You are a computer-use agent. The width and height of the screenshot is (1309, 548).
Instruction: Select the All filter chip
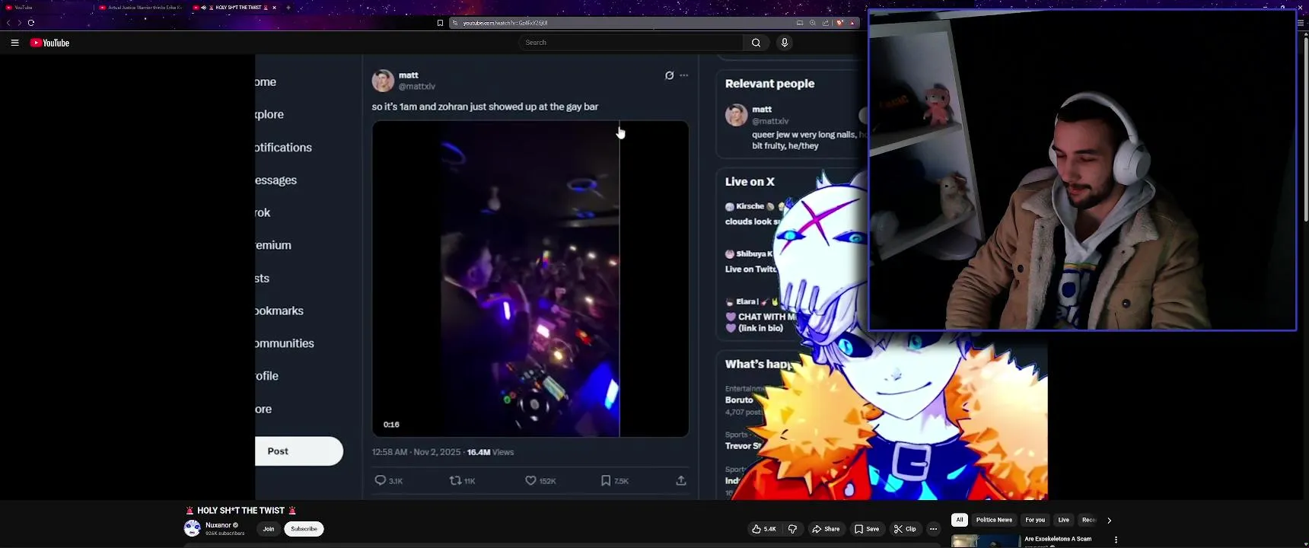tap(960, 520)
